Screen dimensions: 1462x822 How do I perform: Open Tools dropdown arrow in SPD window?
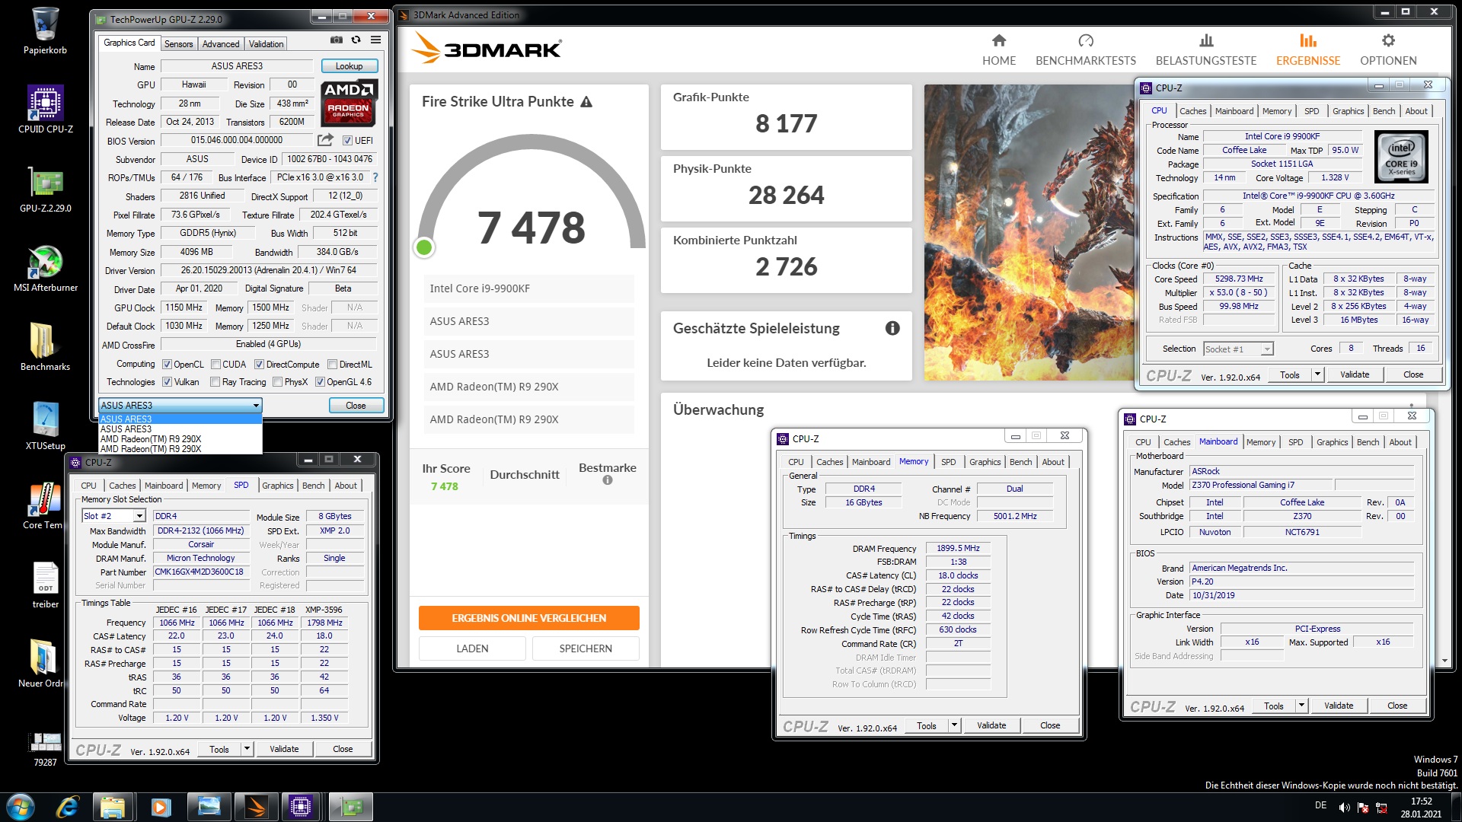(x=247, y=749)
